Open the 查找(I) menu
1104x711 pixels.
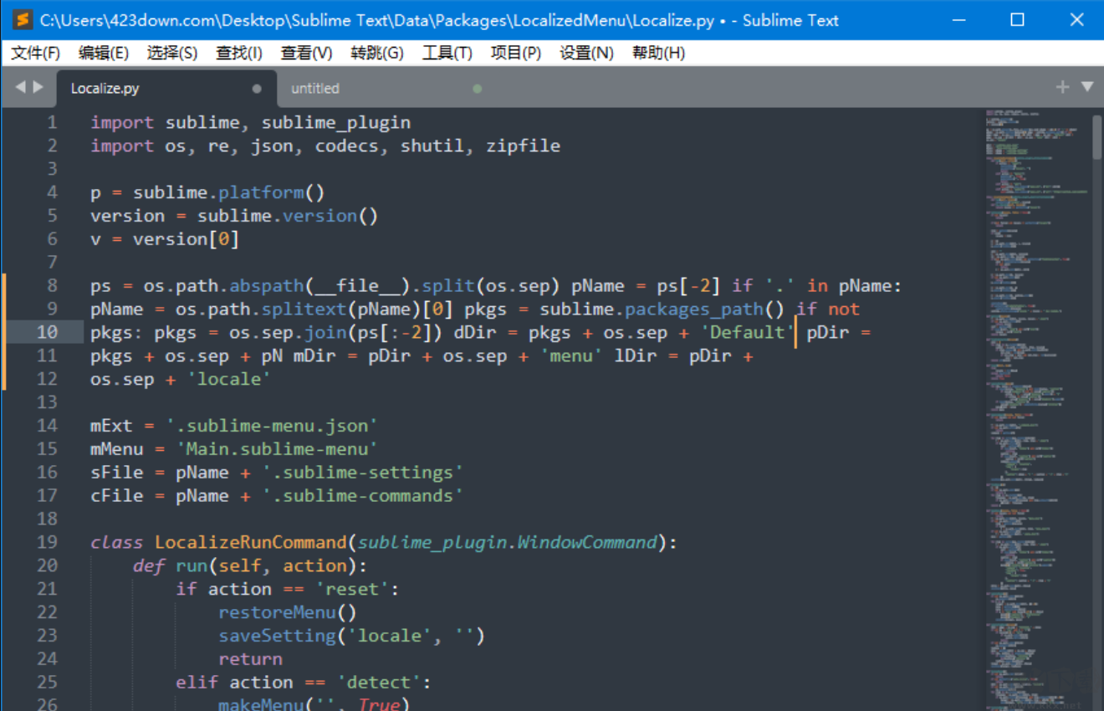tap(239, 53)
